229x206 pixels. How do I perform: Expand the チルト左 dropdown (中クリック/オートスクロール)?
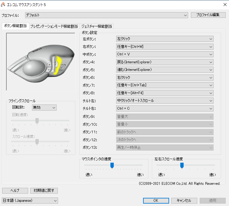(x=165, y=101)
